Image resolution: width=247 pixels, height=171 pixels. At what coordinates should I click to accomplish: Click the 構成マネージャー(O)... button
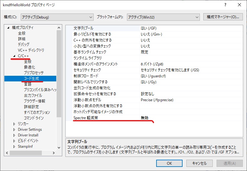223,17
